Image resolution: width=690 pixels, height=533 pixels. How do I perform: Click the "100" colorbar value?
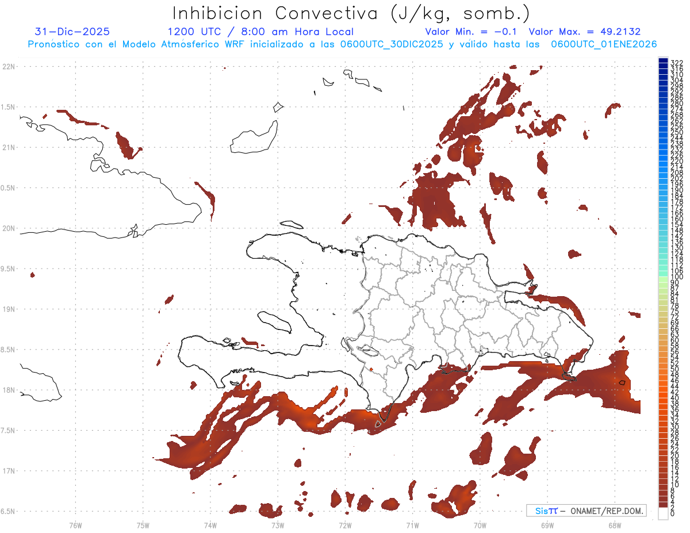pos(676,277)
